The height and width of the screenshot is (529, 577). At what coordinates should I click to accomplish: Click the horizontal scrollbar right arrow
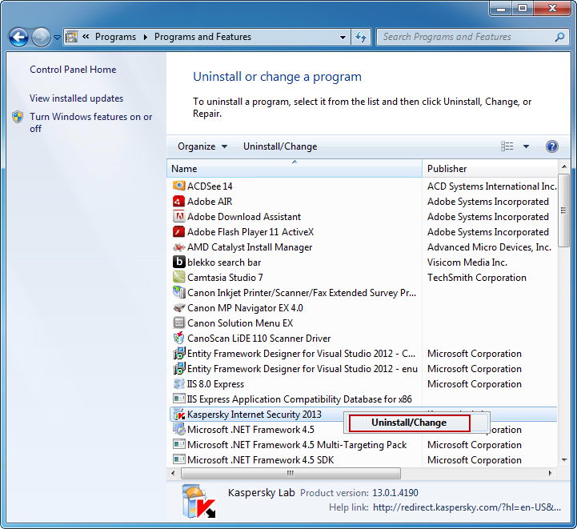(551, 473)
